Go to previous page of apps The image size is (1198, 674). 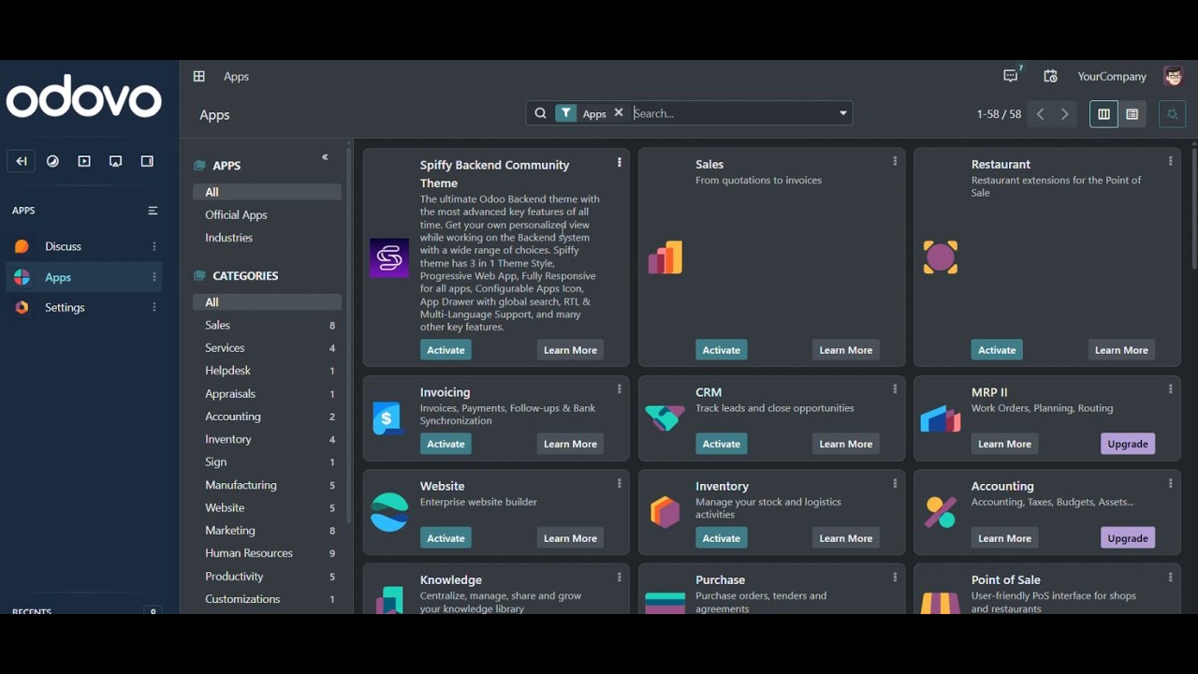click(1041, 114)
